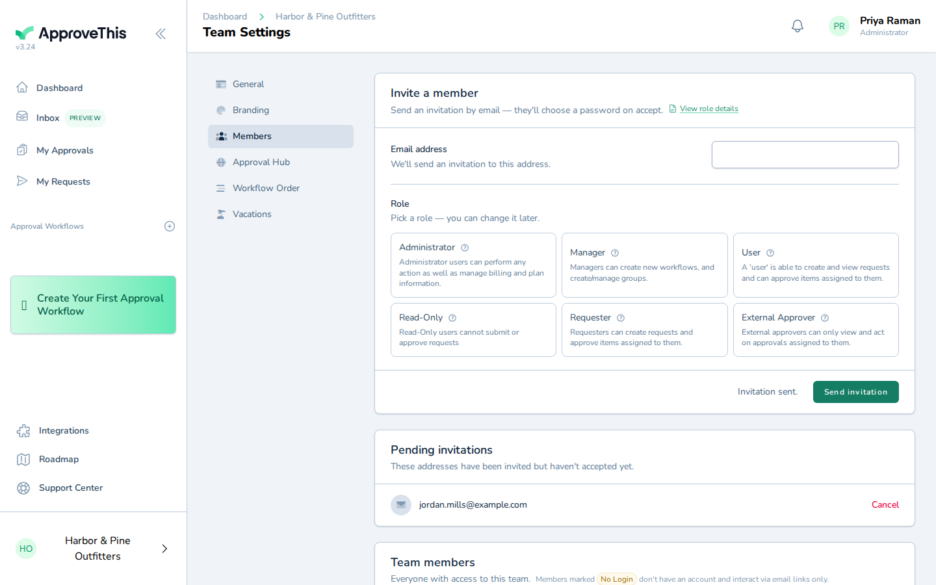Image resolution: width=936 pixels, height=585 pixels.
Task: Select the External Approver role card
Action: click(816, 330)
